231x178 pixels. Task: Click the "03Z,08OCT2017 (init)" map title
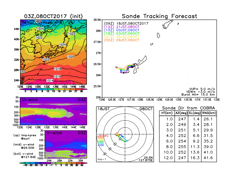tap(53, 16)
